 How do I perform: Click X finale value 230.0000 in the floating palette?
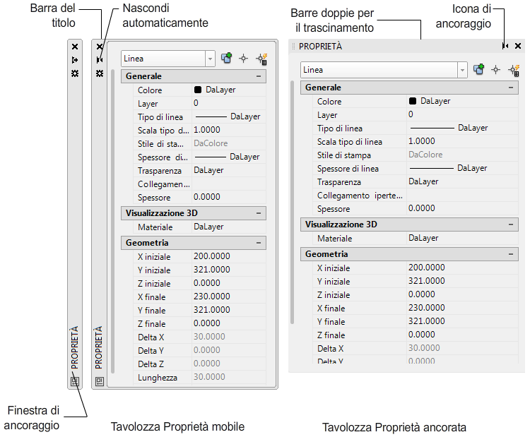pyautogui.click(x=229, y=297)
